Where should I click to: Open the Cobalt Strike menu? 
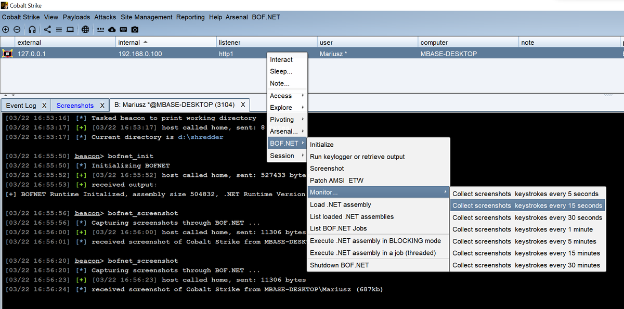(21, 17)
